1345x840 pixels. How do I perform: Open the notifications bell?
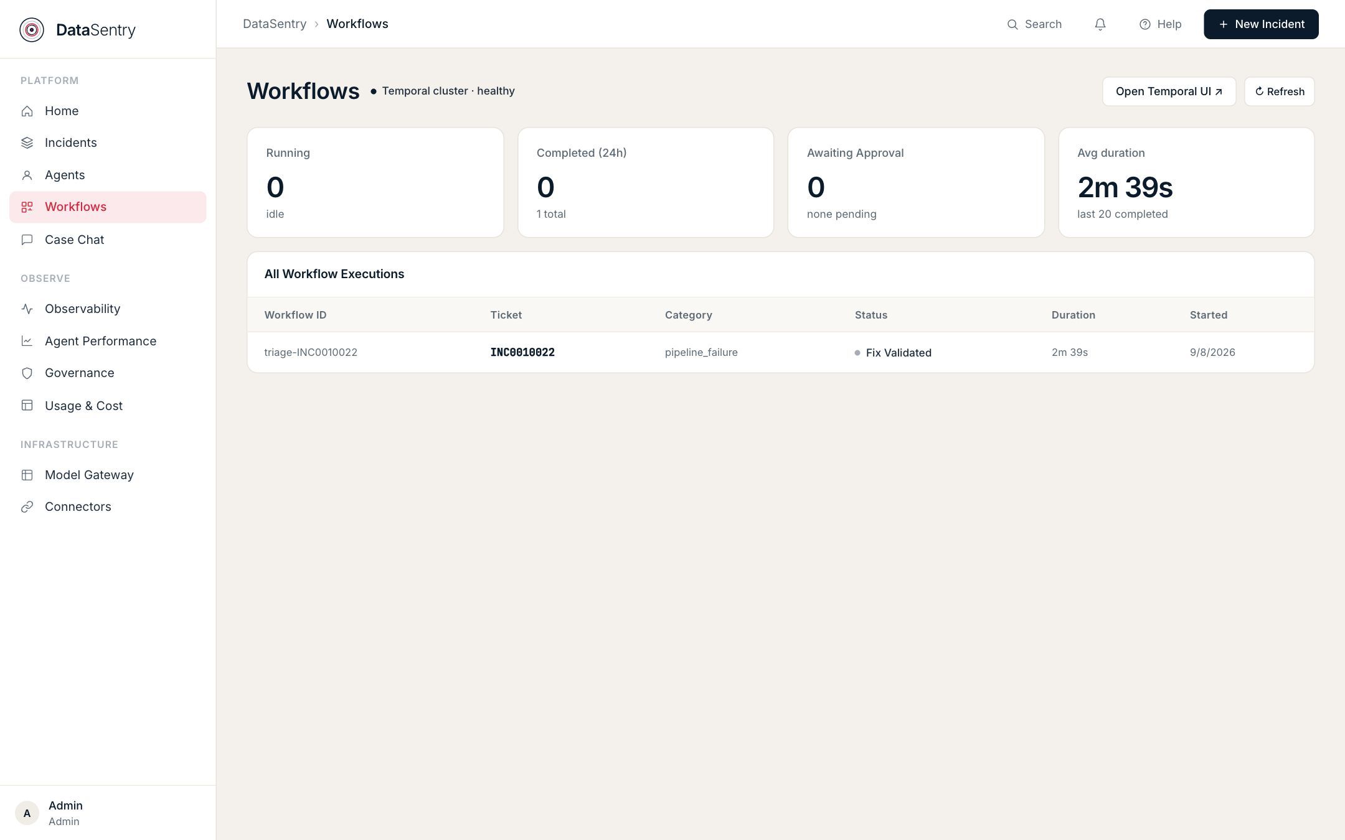click(1100, 24)
